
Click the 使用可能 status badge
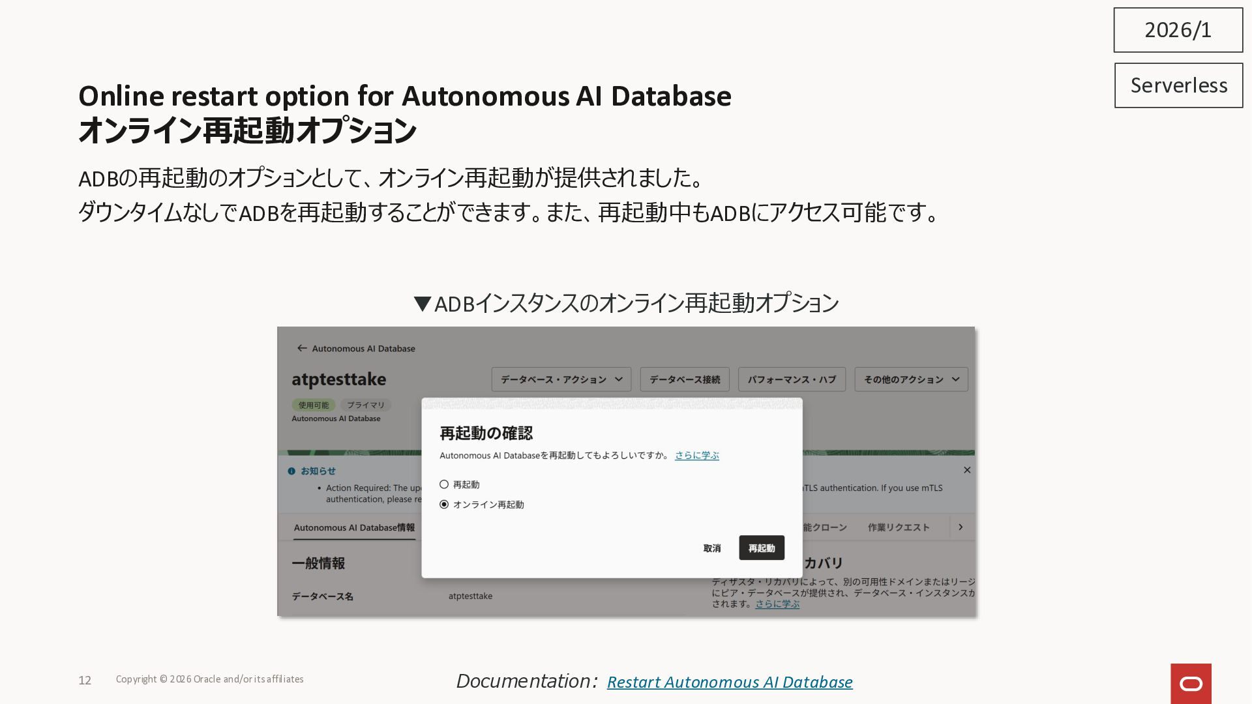click(314, 405)
